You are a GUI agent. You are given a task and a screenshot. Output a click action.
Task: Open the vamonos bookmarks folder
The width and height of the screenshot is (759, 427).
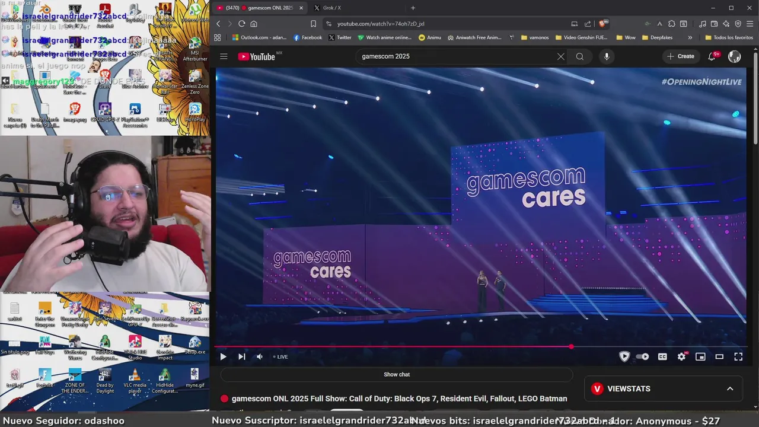535,37
